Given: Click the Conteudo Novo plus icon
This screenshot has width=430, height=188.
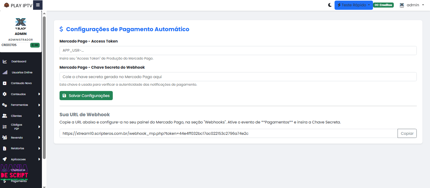Looking at the screenshot, I should 4,83.
